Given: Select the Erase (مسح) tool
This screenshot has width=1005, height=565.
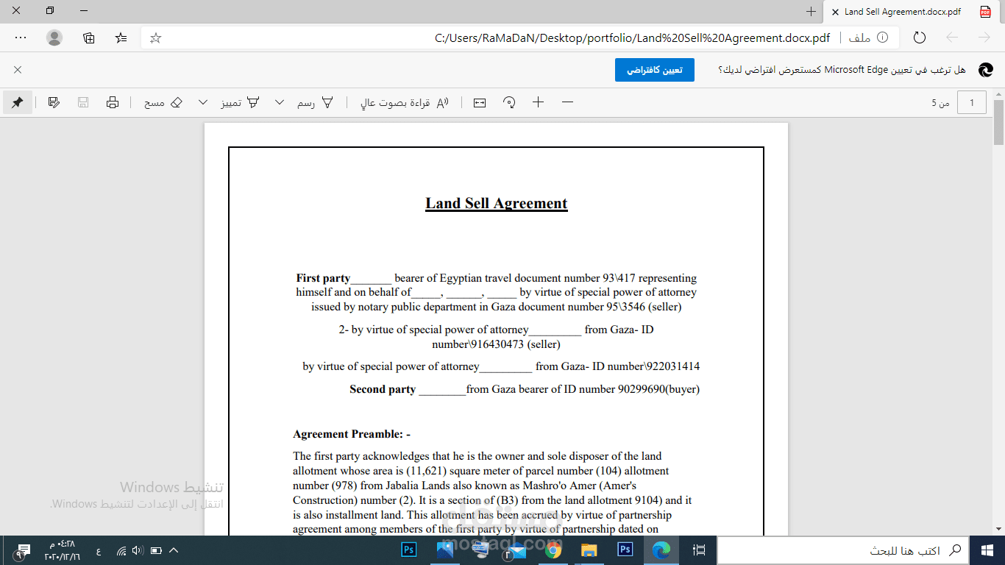Looking at the screenshot, I should 163,102.
